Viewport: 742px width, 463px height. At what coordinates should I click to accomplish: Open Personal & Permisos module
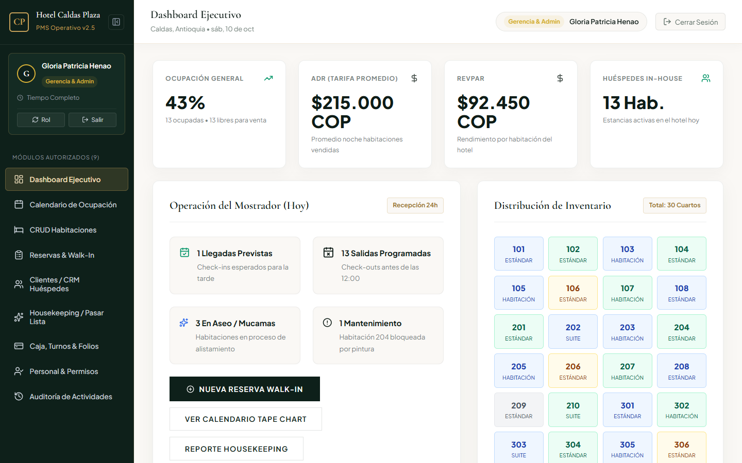click(x=66, y=371)
